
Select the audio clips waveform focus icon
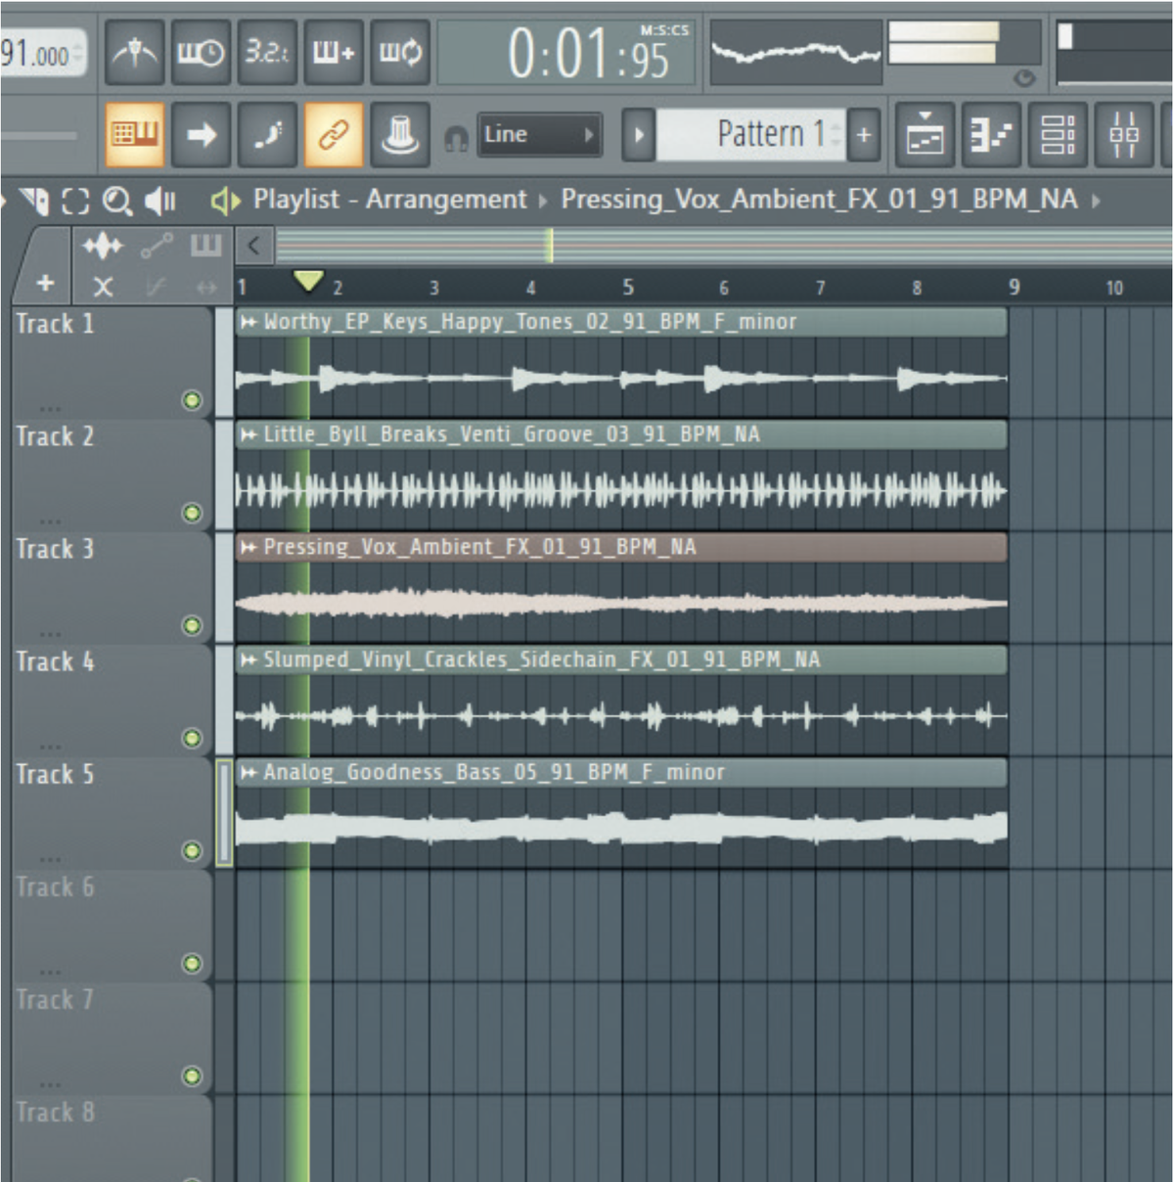pyautogui.click(x=103, y=245)
